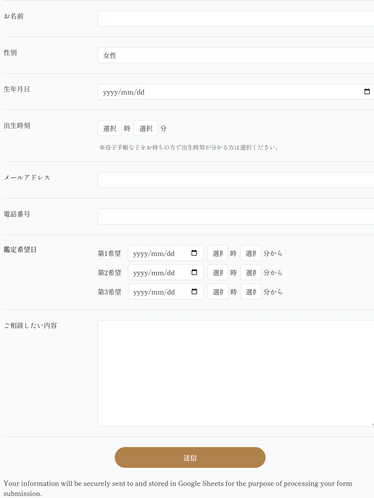Open 第3希望 hour 選択 dropdown
This screenshot has width=374, height=498.
point(218,292)
